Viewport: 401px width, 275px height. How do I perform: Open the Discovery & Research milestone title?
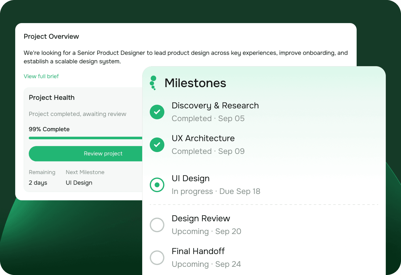(215, 105)
